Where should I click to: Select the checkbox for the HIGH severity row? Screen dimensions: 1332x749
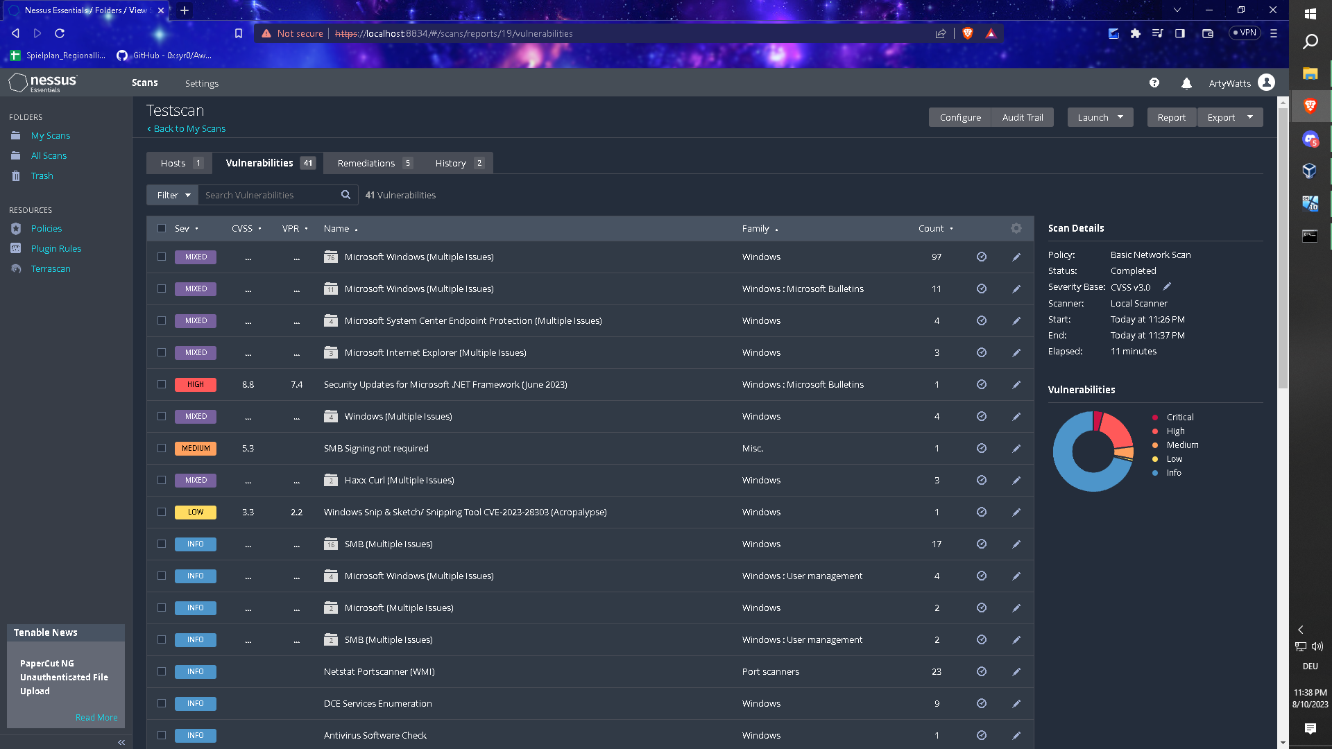click(x=161, y=384)
